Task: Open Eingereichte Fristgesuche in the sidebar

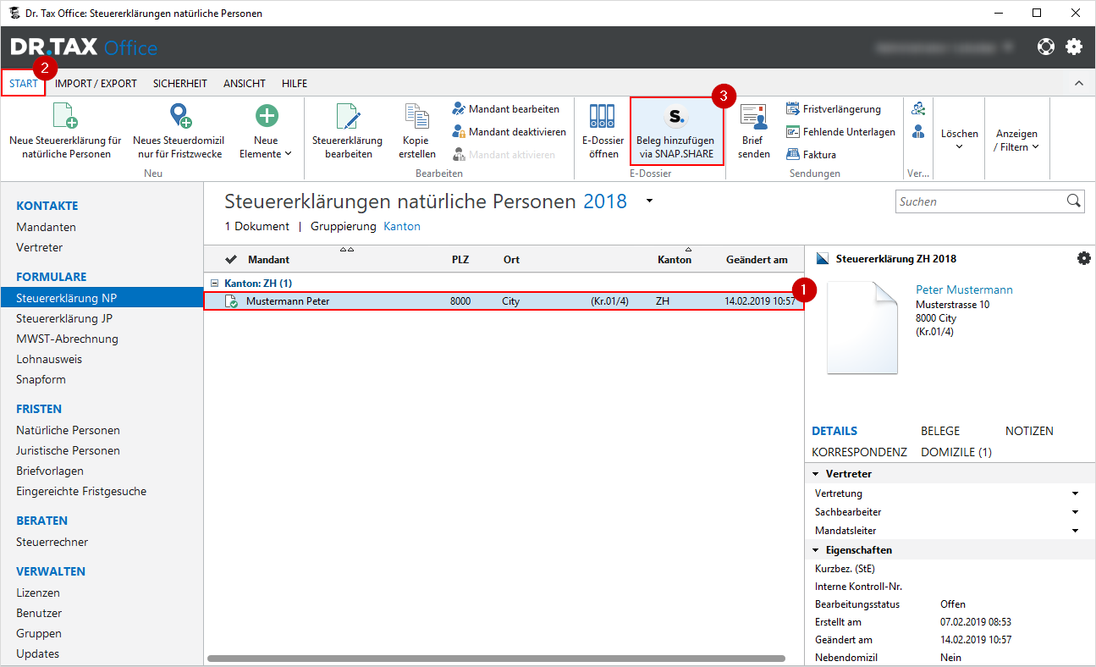Action: pos(81,491)
